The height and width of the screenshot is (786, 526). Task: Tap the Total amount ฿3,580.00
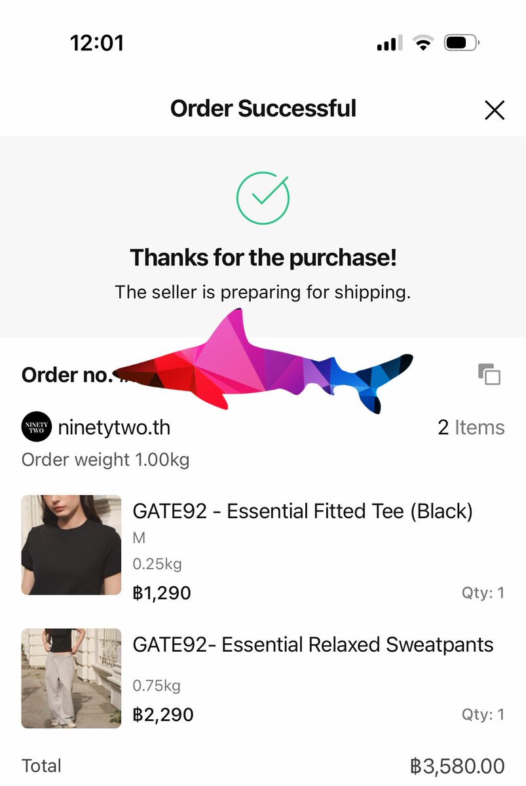457,766
